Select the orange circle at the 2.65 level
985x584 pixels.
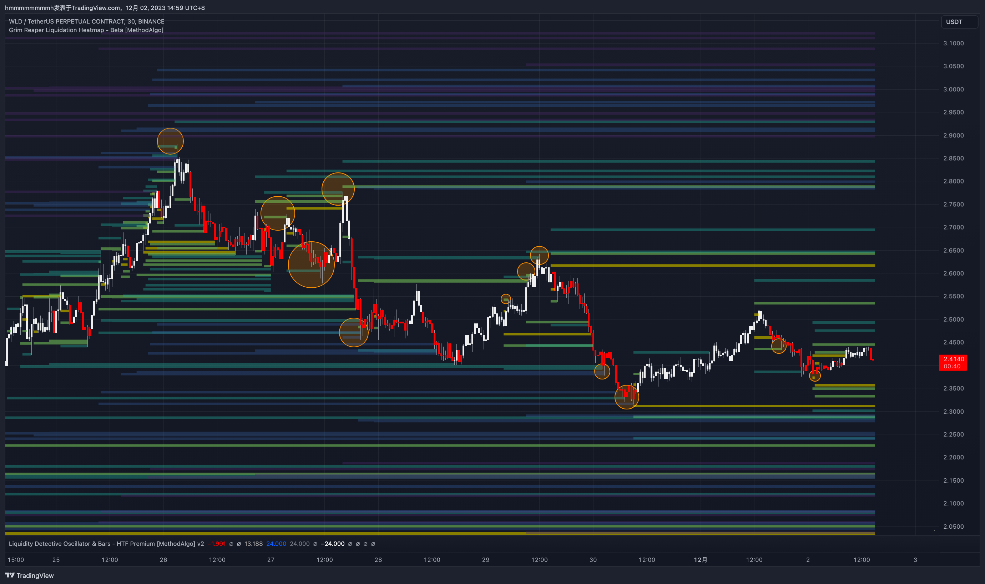[x=539, y=255]
